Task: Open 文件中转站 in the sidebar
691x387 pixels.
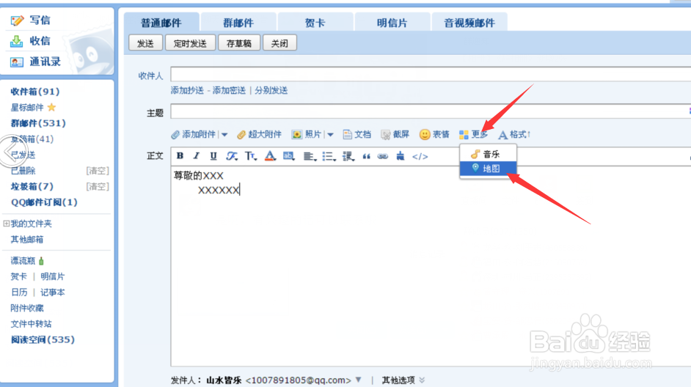Action: click(x=32, y=324)
